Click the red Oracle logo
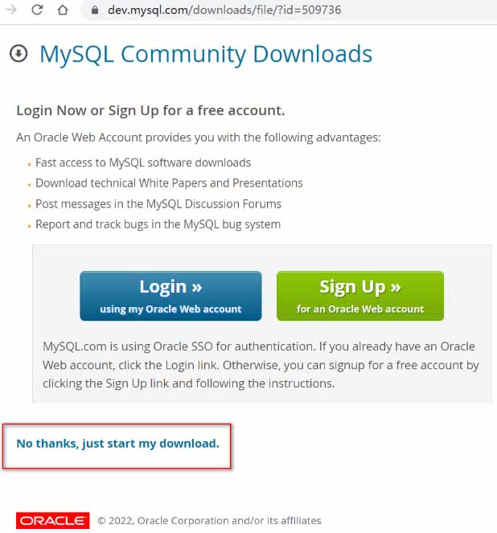Viewport: 497px width, 533px height. tap(52, 520)
